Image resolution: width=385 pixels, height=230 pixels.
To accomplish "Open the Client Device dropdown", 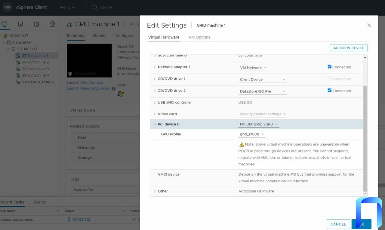I will point(263,80).
